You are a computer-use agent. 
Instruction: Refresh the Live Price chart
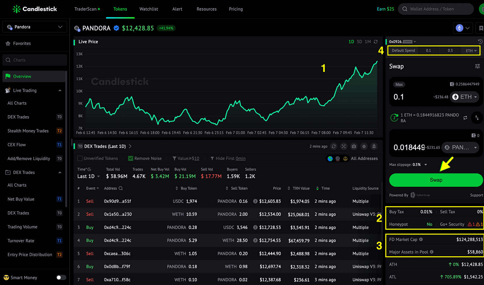point(376,42)
